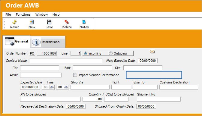Click the Next Expedite Date field
Viewport: 202px width, 116px height.
[x=148, y=61]
